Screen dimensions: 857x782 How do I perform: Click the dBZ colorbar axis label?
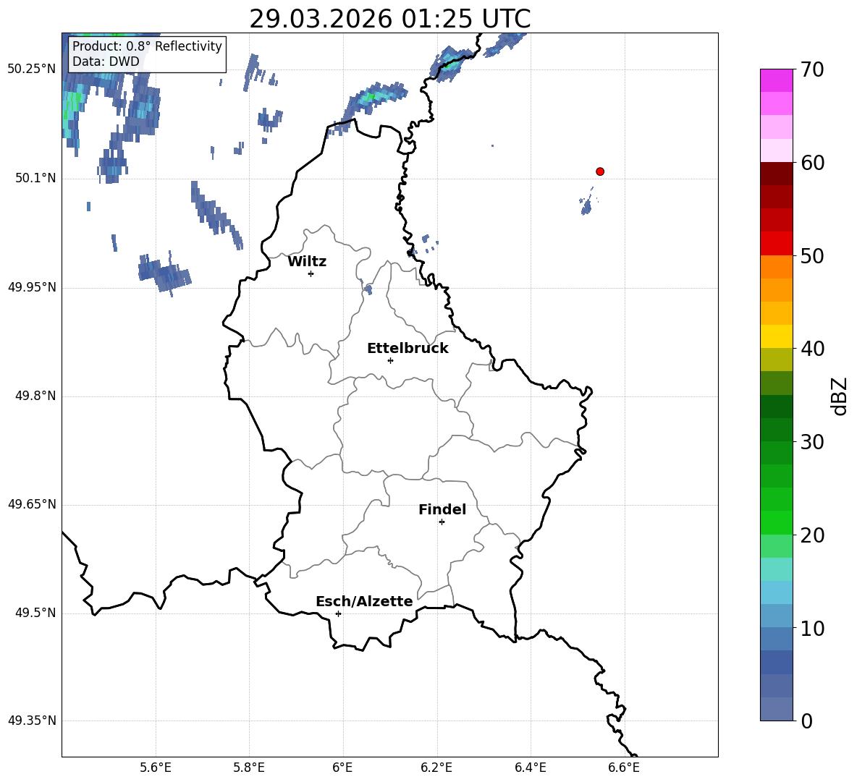pyautogui.click(x=840, y=396)
